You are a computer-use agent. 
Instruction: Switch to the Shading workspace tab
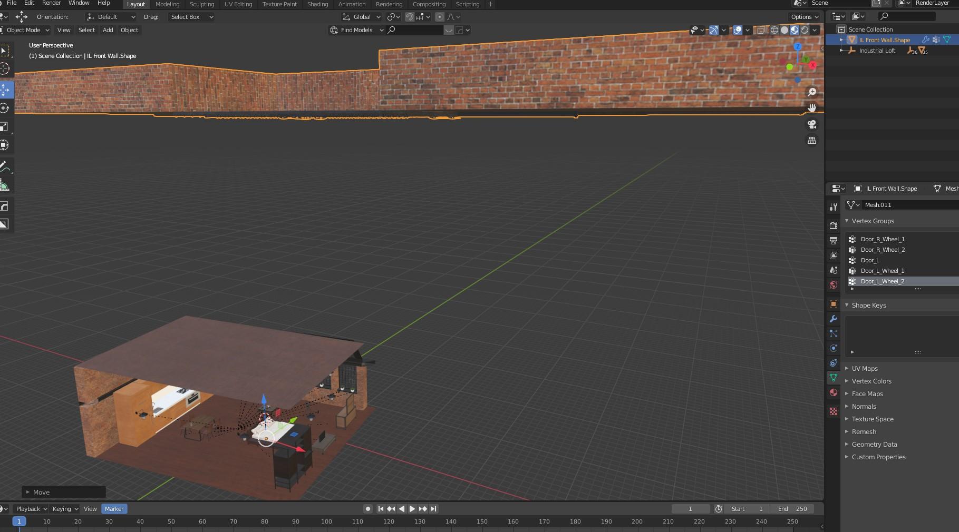317,4
